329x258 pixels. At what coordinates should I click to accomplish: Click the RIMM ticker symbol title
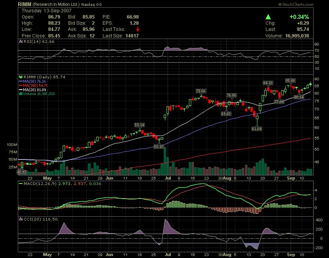[24, 4]
